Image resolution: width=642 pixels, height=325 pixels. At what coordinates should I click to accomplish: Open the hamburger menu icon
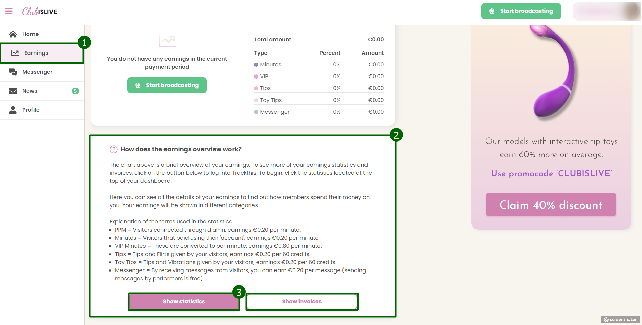[x=9, y=11]
